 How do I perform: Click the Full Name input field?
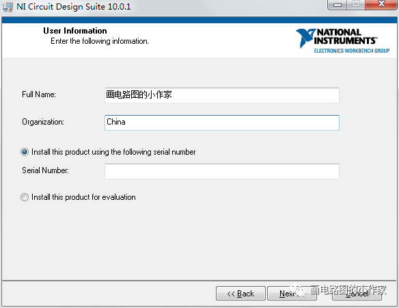click(222, 95)
